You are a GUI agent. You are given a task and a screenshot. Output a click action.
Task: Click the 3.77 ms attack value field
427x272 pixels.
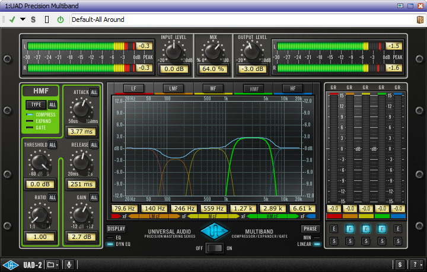click(82, 132)
